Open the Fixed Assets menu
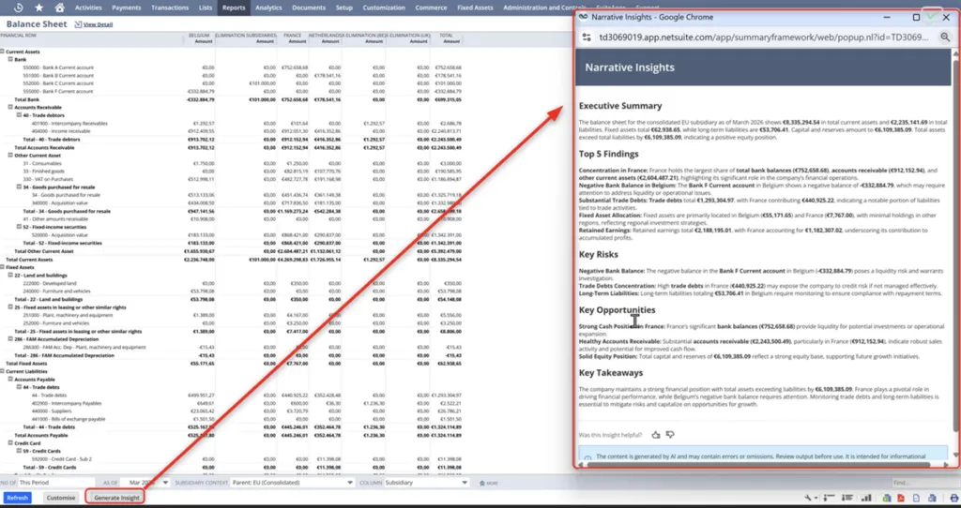The width and height of the screenshot is (961, 508). tap(475, 7)
